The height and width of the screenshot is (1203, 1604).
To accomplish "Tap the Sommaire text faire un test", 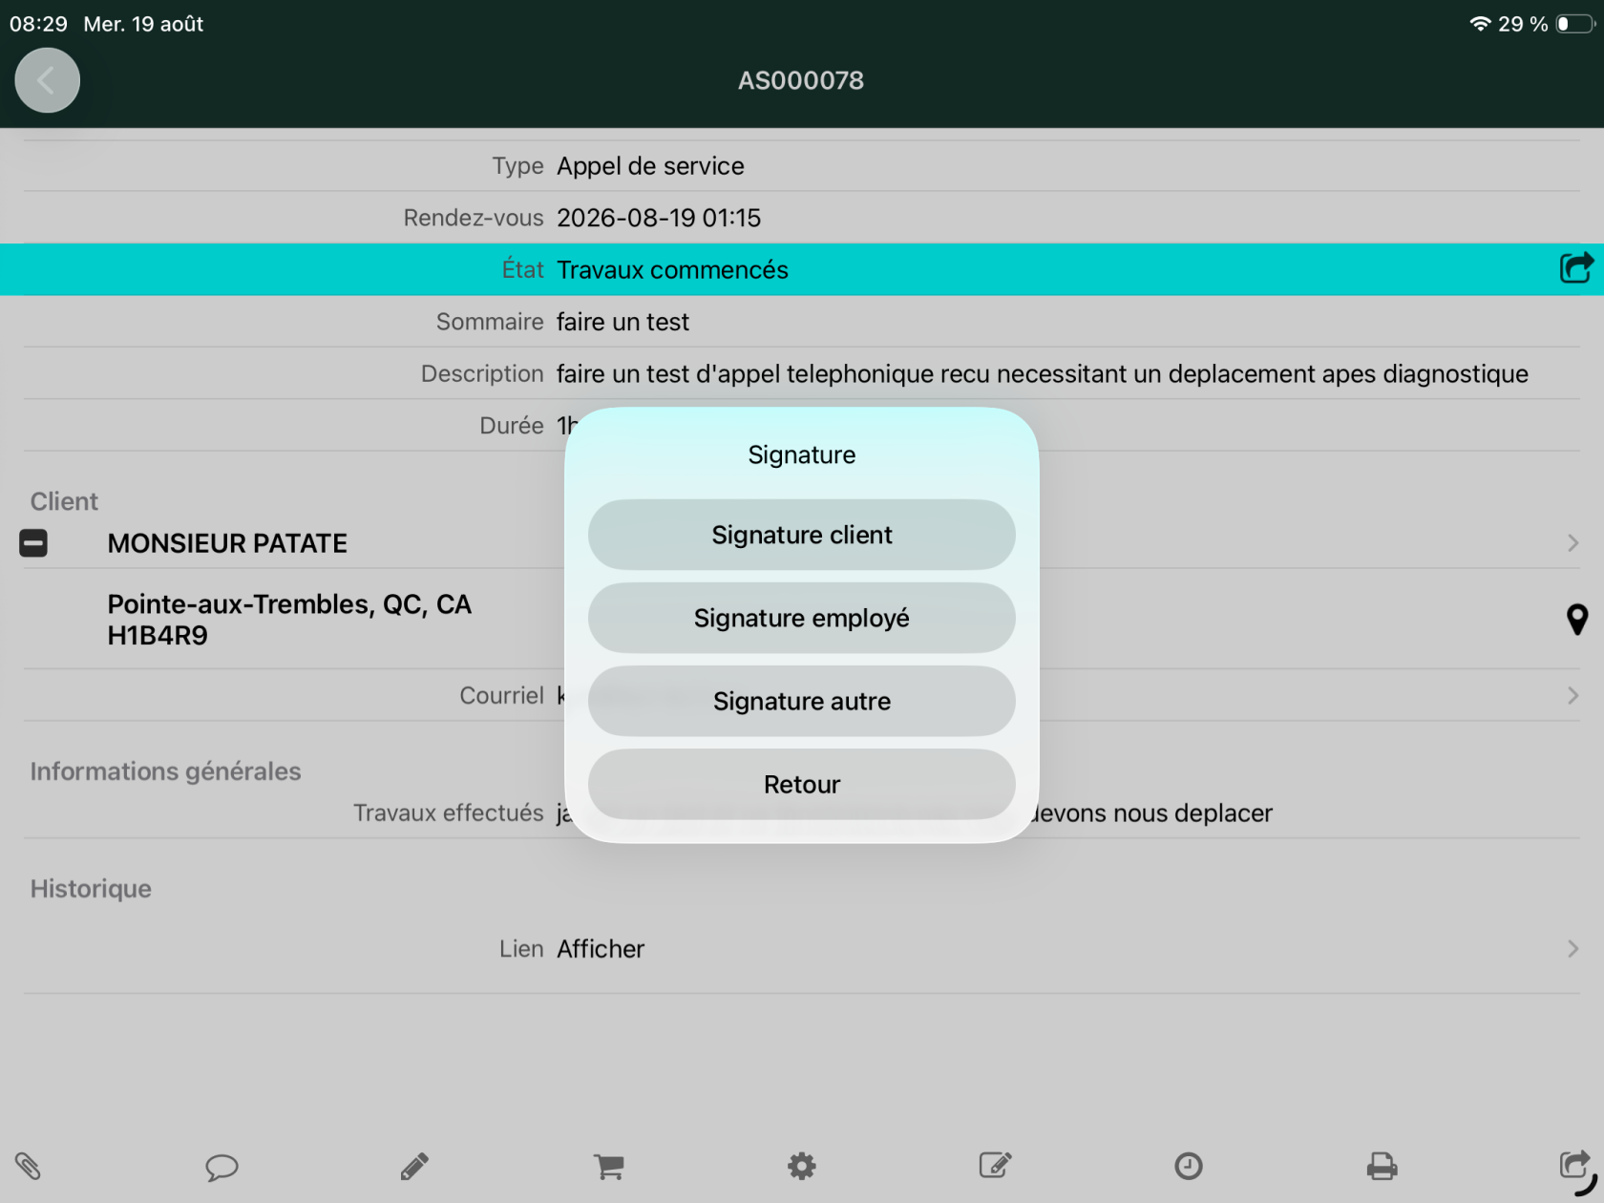I will pos(623,322).
